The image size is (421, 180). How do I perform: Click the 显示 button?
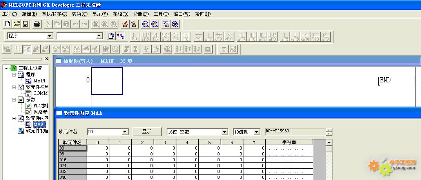[x=147, y=132]
